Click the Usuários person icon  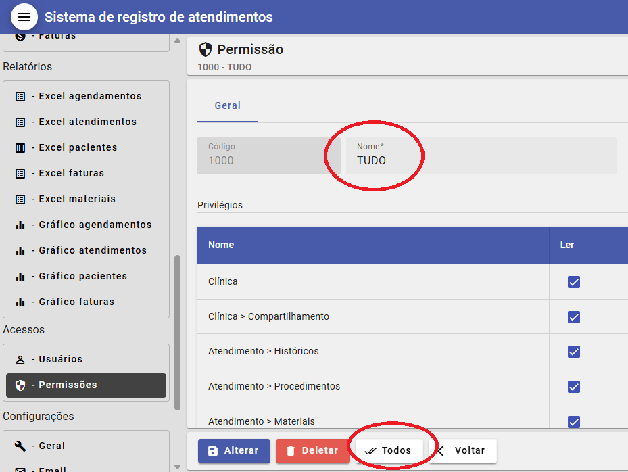[x=20, y=360]
